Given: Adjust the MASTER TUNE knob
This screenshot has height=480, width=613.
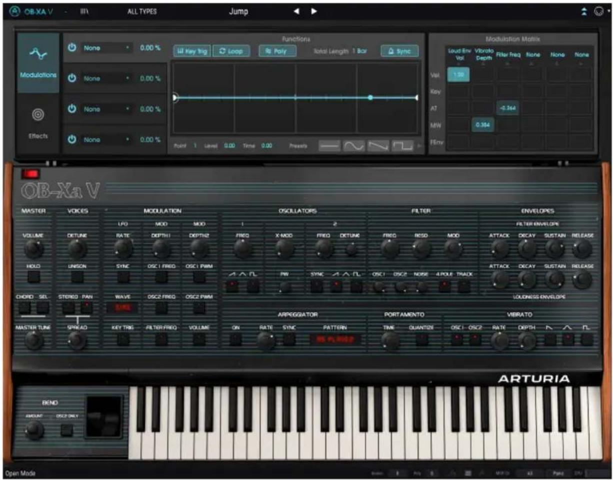Looking at the screenshot, I should coord(33,340).
